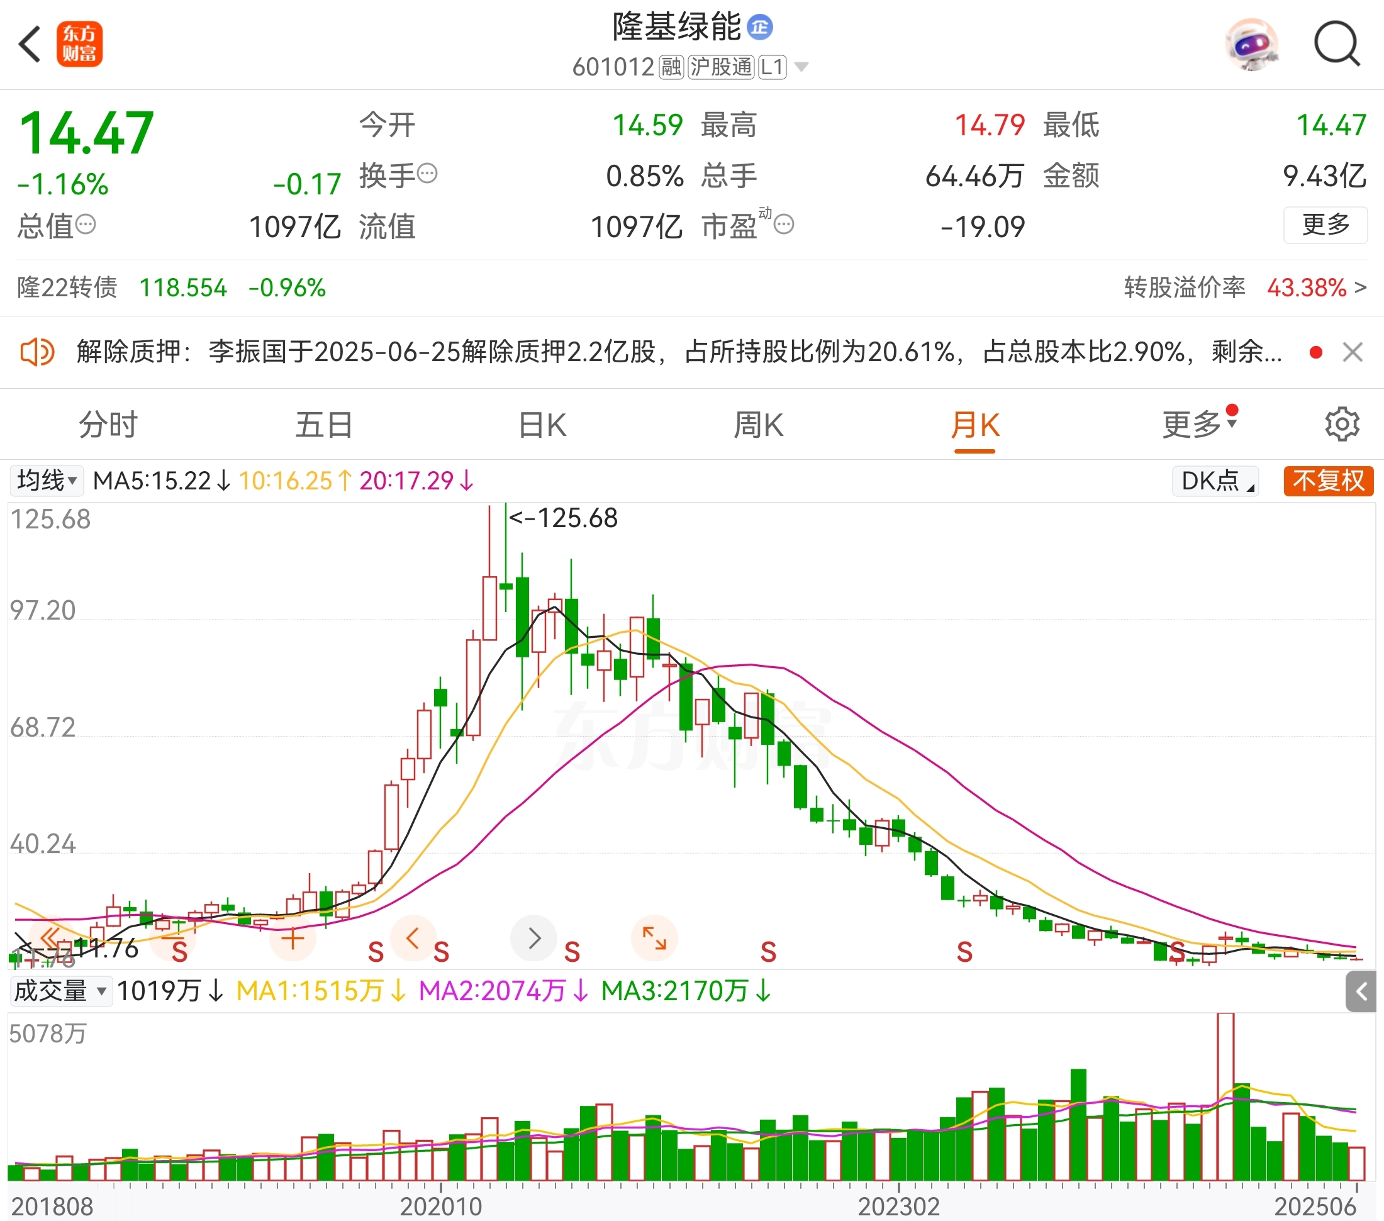This screenshot has width=1384, height=1221.
Task: Tap the MA1:1515万 volume value
Action: click(321, 991)
